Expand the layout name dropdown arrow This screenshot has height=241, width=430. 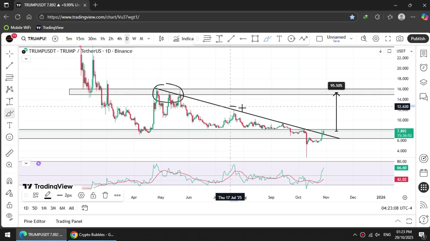[351, 38]
